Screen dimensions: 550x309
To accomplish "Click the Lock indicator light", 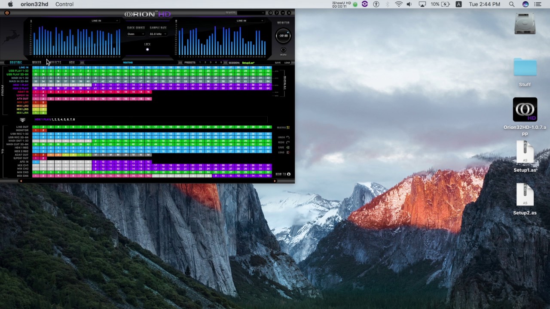I will click(147, 49).
